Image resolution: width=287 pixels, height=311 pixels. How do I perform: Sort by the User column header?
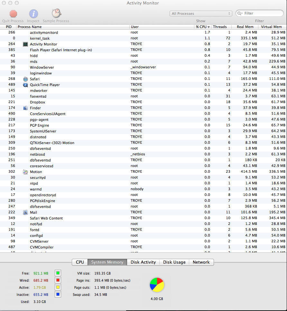pyautogui.click(x=162, y=27)
